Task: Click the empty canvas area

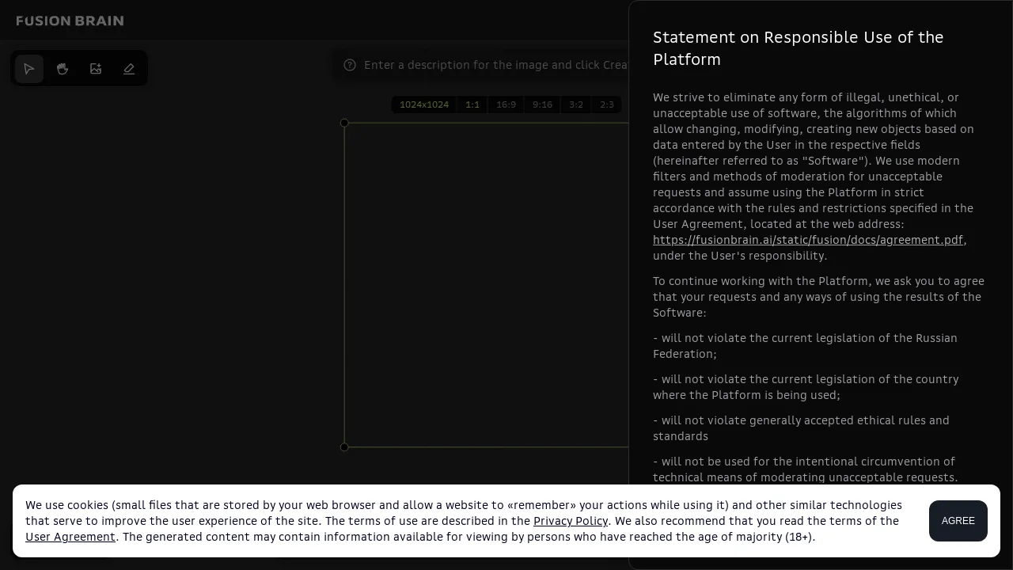Action: point(487,285)
